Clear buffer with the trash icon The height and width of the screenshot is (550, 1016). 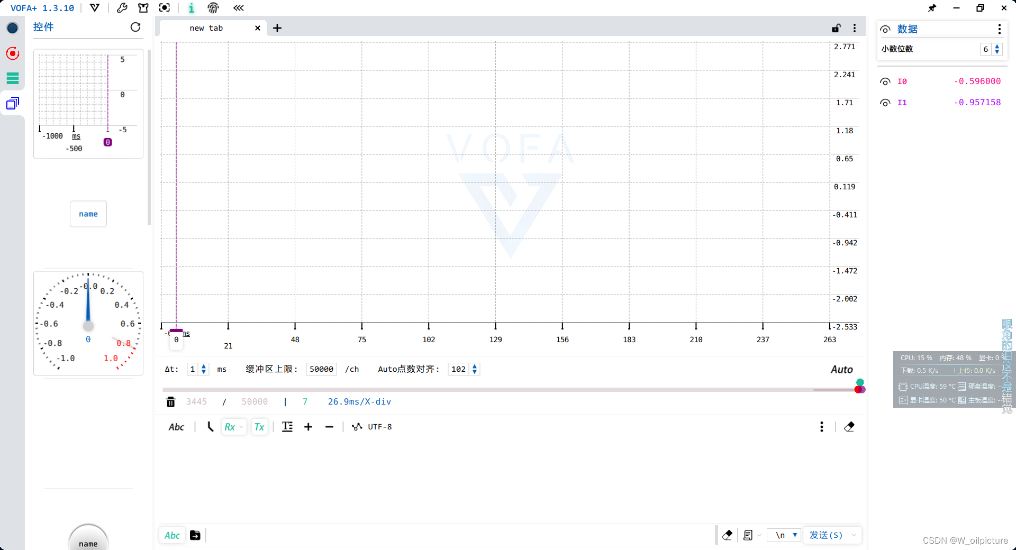coord(171,402)
